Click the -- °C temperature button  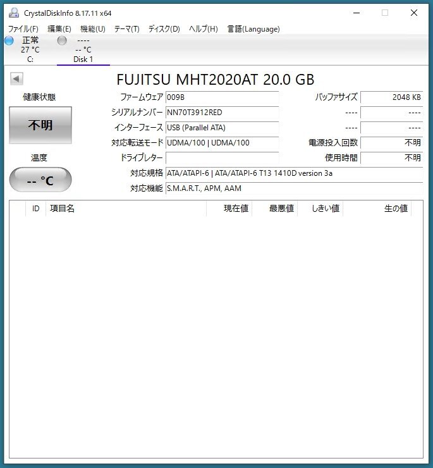click(x=40, y=180)
